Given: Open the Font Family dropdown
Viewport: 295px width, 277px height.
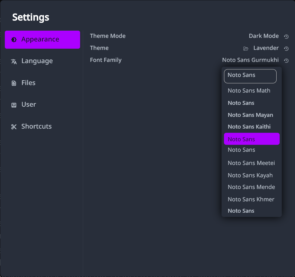Looking at the screenshot, I should point(250,60).
